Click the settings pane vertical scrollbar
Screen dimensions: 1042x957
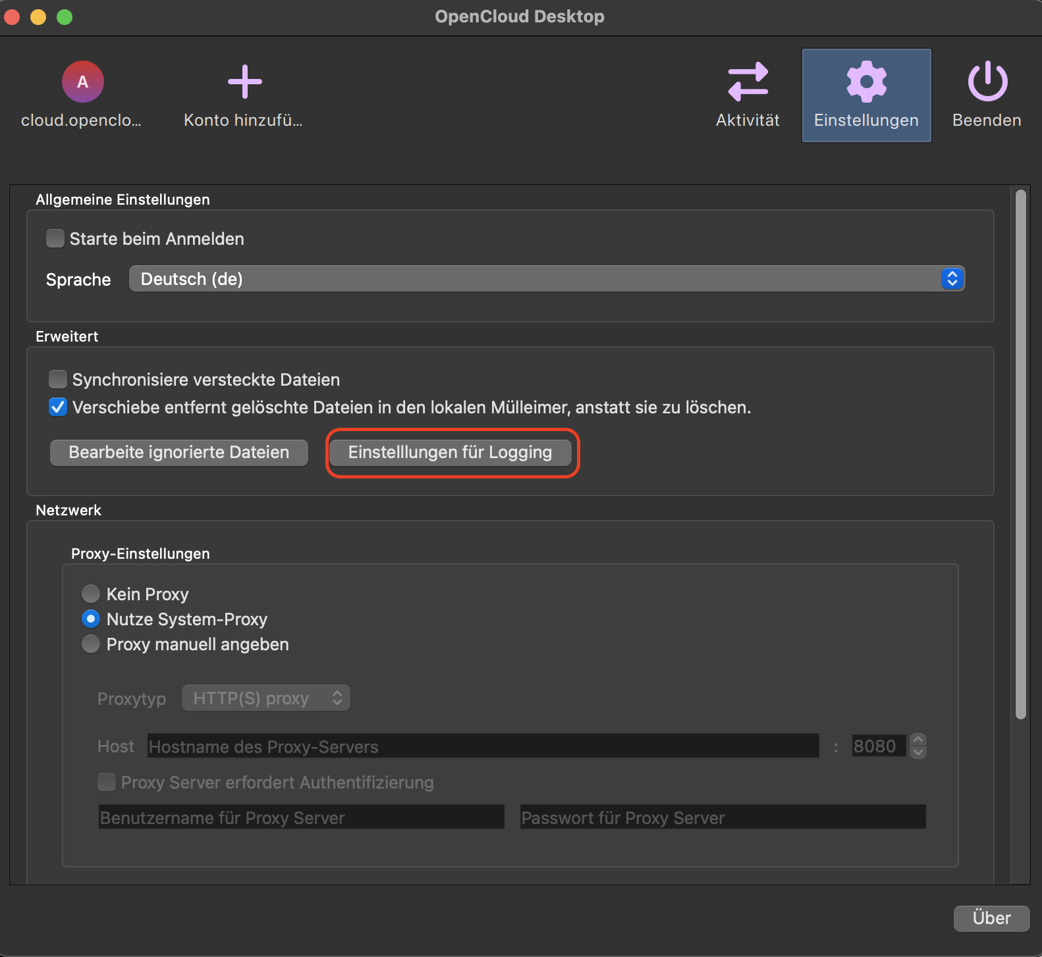(1021, 454)
